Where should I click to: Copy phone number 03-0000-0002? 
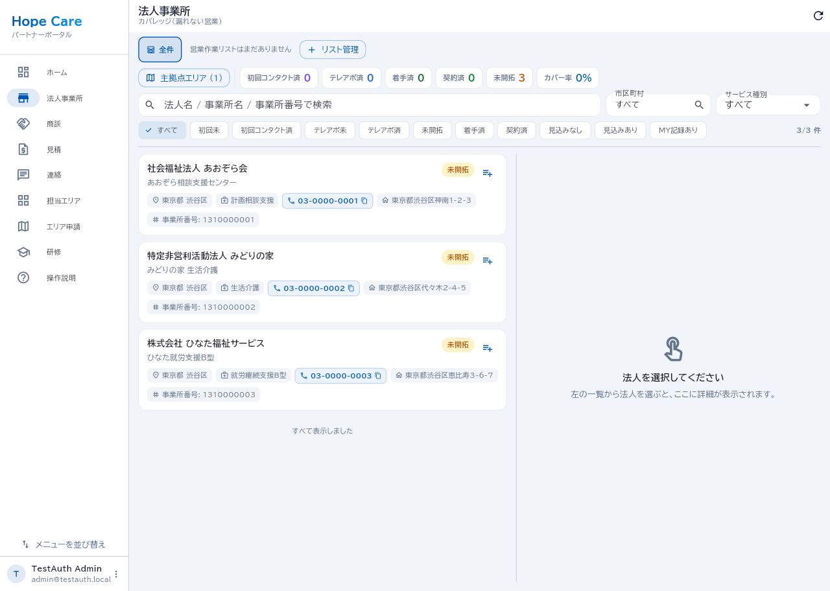click(x=351, y=288)
